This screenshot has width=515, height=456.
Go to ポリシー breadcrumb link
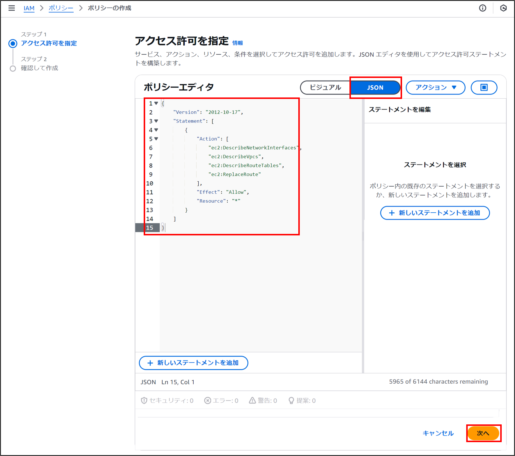(61, 8)
